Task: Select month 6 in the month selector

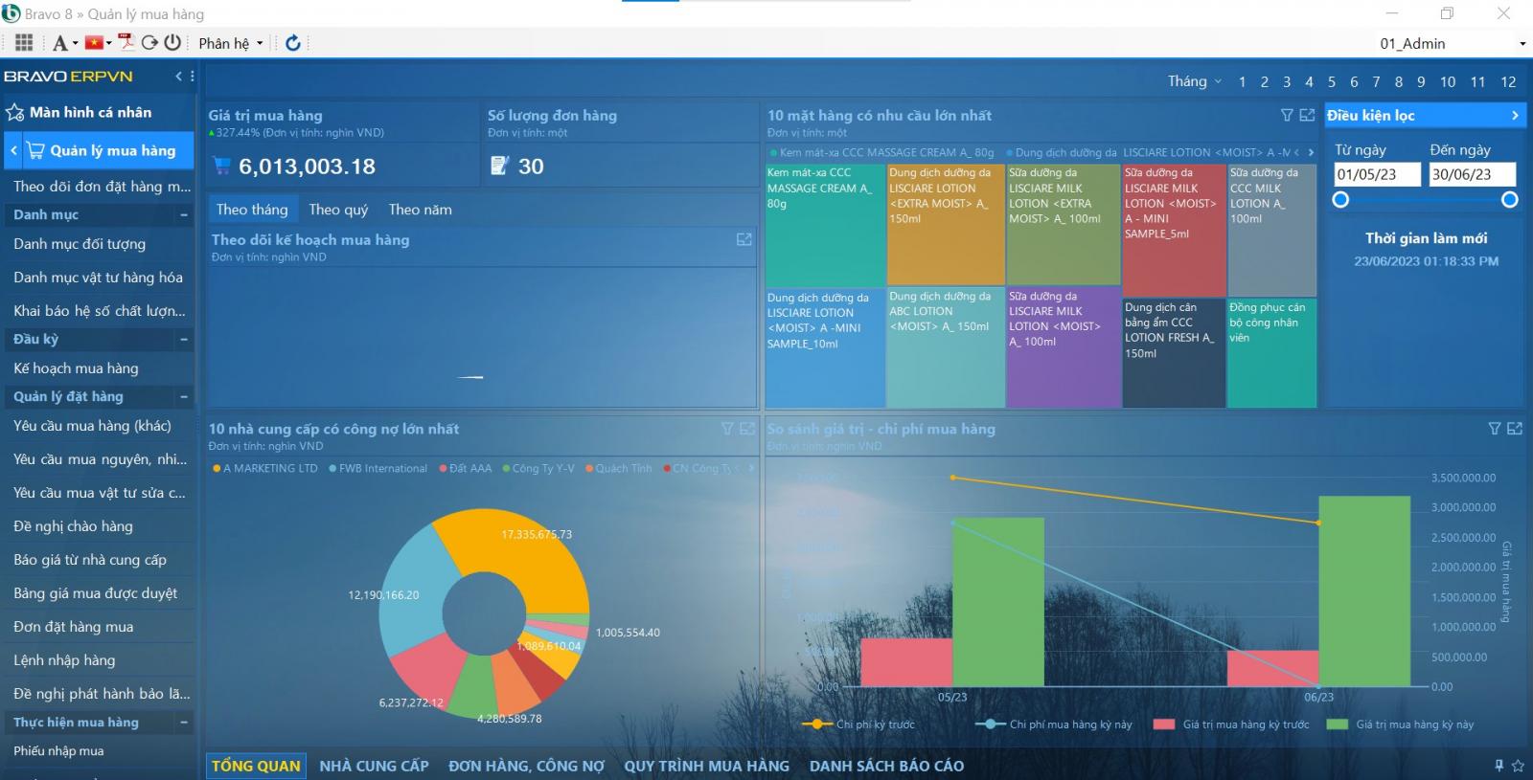Action: pos(1354,81)
